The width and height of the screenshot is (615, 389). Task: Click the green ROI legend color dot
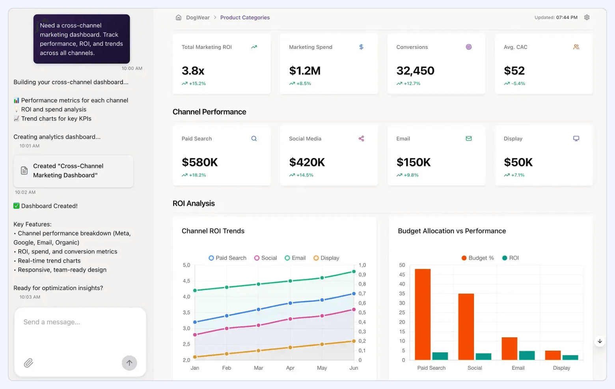(x=504, y=258)
